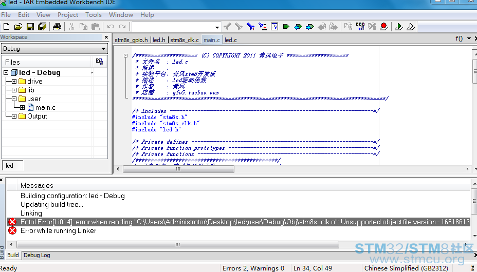Open a file via the Open folder icon
The height and width of the screenshot is (272, 477).
click(x=19, y=27)
